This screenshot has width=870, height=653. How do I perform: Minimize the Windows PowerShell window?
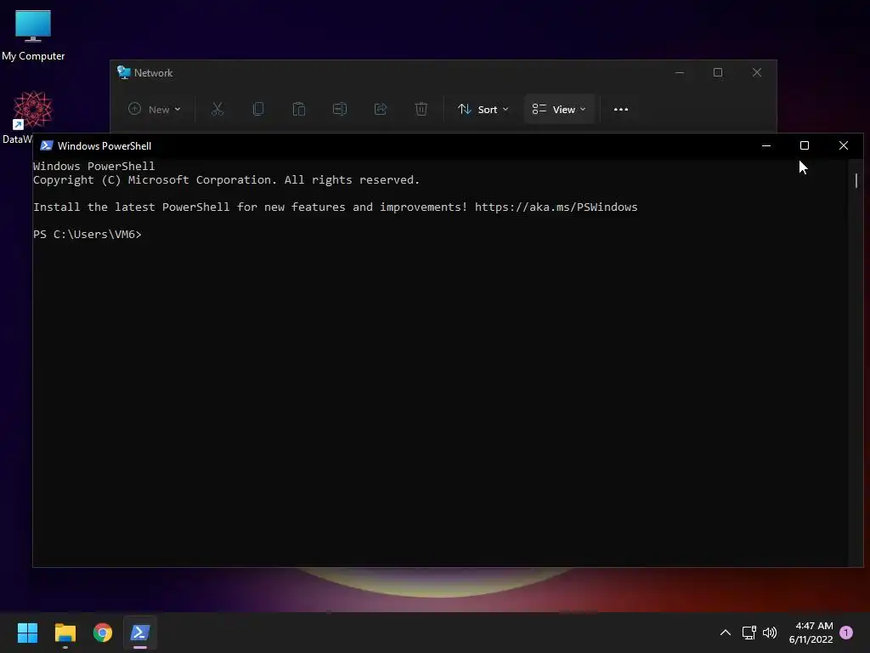tap(766, 145)
